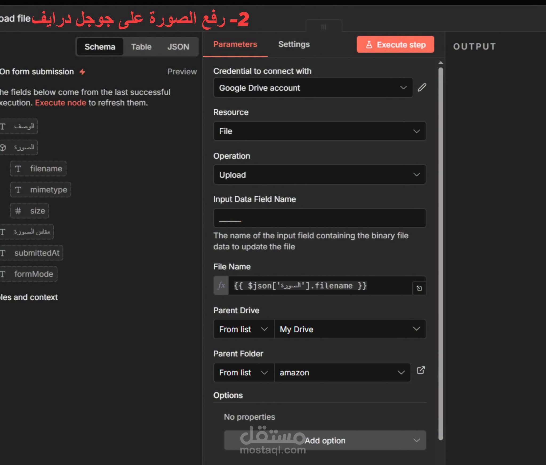Select the submittedAt schema field
The width and height of the screenshot is (546, 465).
point(31,253)
